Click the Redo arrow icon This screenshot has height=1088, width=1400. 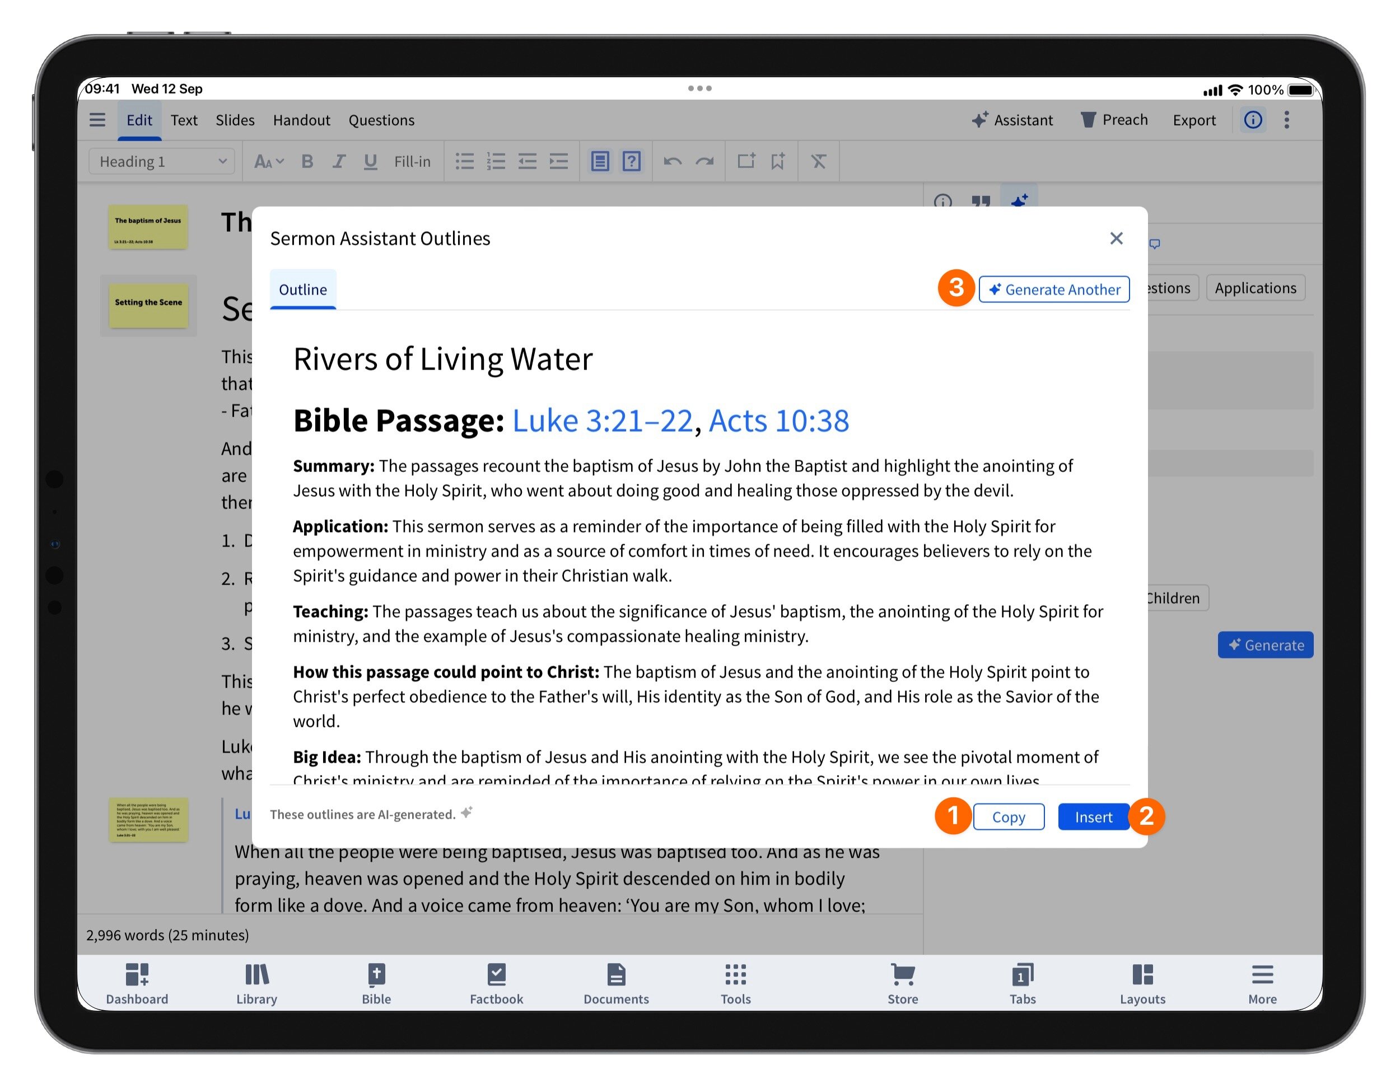point(704,162)
